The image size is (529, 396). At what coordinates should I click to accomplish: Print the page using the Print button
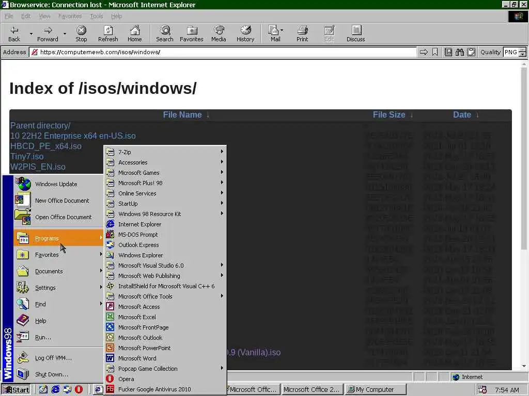click(x=302, y=34)
